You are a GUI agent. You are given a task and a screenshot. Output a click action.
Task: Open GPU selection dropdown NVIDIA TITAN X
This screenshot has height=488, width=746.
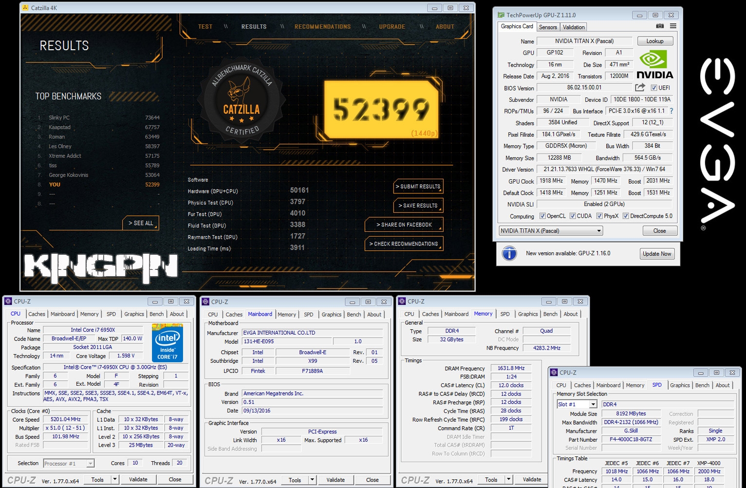coord(551,231)
